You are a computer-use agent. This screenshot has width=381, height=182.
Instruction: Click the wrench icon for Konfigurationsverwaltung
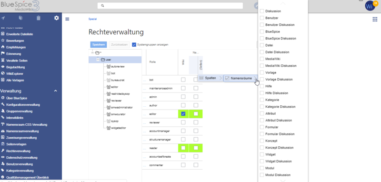[3, 104]
